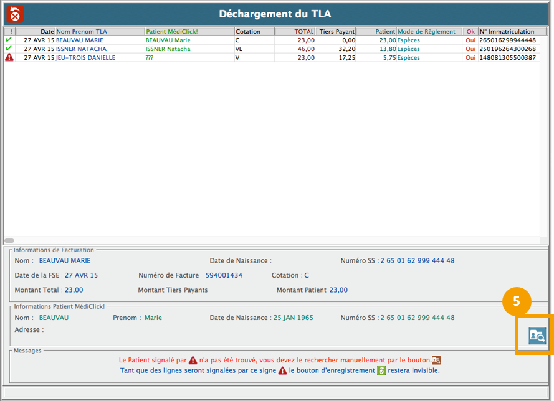Click the red close icon top-left

(x=14, y=14)
